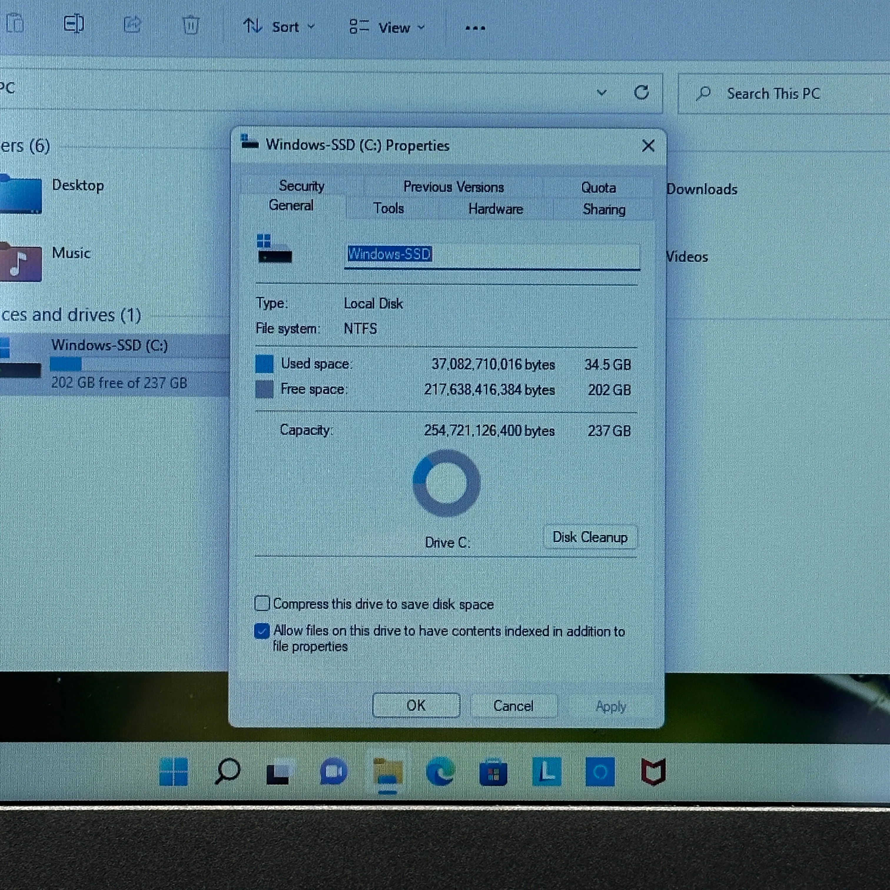
Task: Switch to the Quota tab
Action: (x=598, y=187)
